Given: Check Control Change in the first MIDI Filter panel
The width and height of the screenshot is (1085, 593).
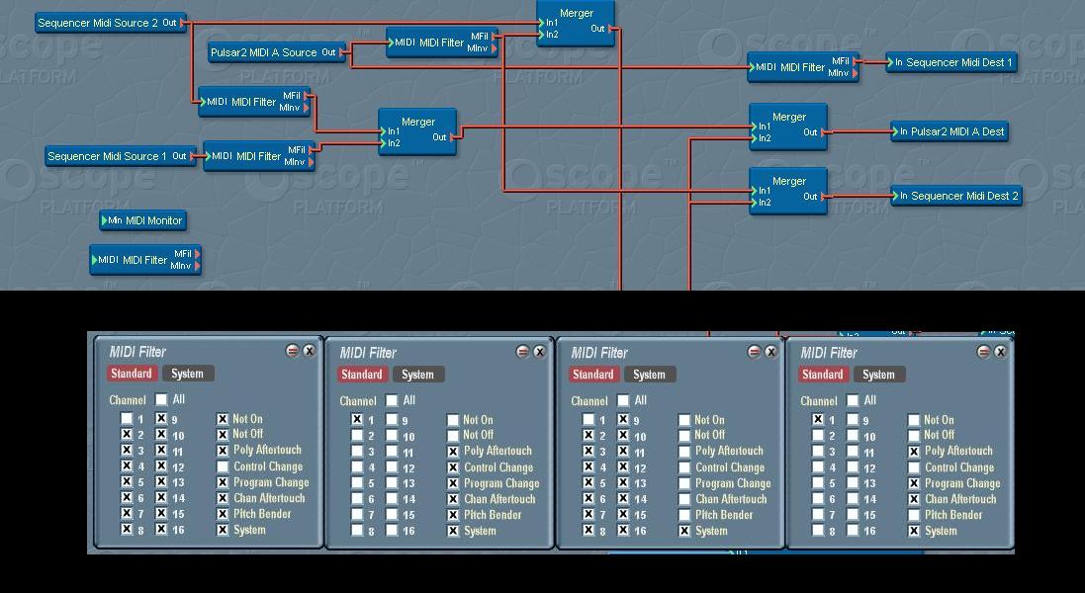Looking at the screenshot, I should click(223, 466).
